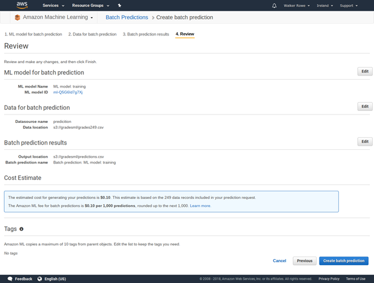Change language via English (US)

55,279
